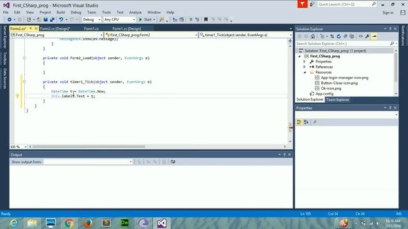Open the Visual Studio taskbar icon
This screenshot has width=408, height=229.
click(x=161, y=223)
